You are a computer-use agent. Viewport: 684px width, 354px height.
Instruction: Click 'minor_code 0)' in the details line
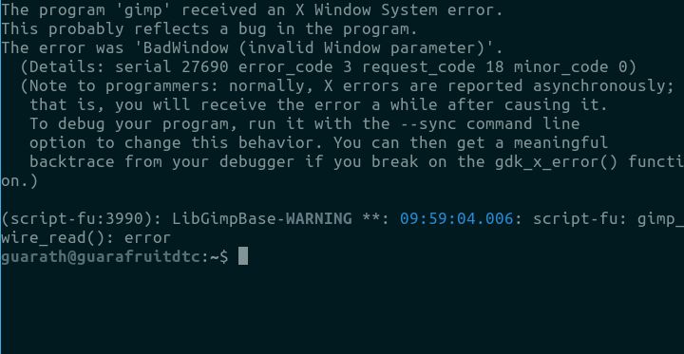[x=575, y=67]
